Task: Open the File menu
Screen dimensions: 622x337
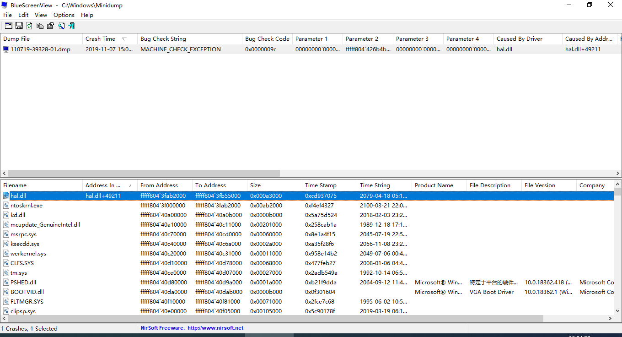Action: (8, 15)
